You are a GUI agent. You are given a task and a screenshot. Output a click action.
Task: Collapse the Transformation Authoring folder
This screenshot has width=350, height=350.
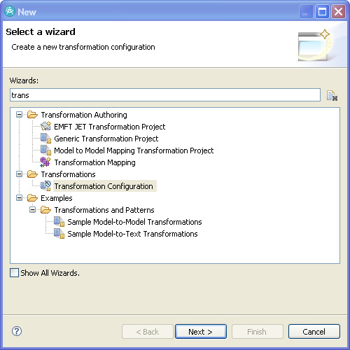point(20,115)
